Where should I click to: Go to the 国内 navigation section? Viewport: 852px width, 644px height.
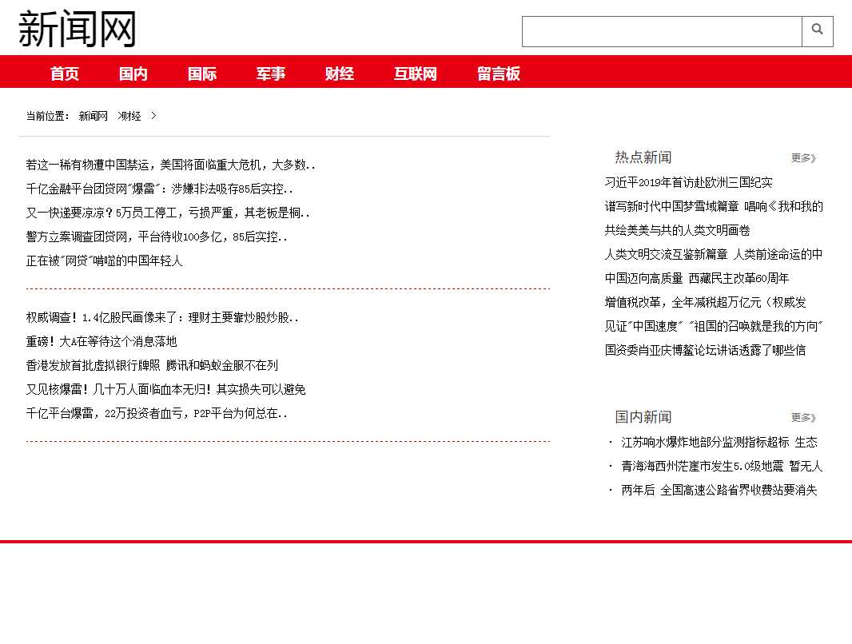(133, 74)
